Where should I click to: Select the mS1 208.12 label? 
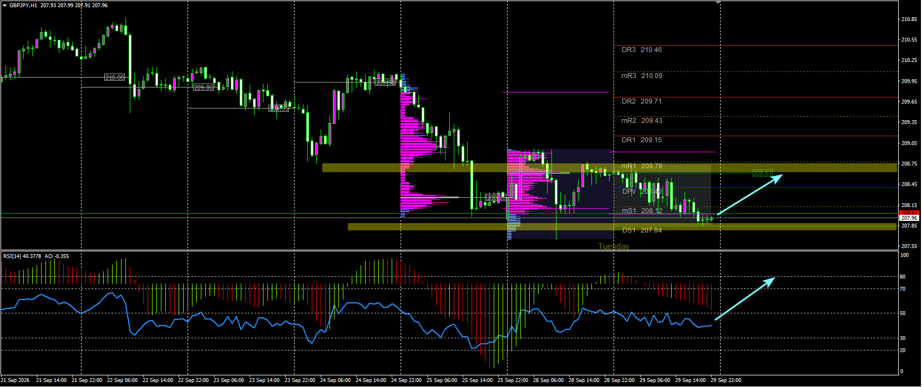(641, 211)
